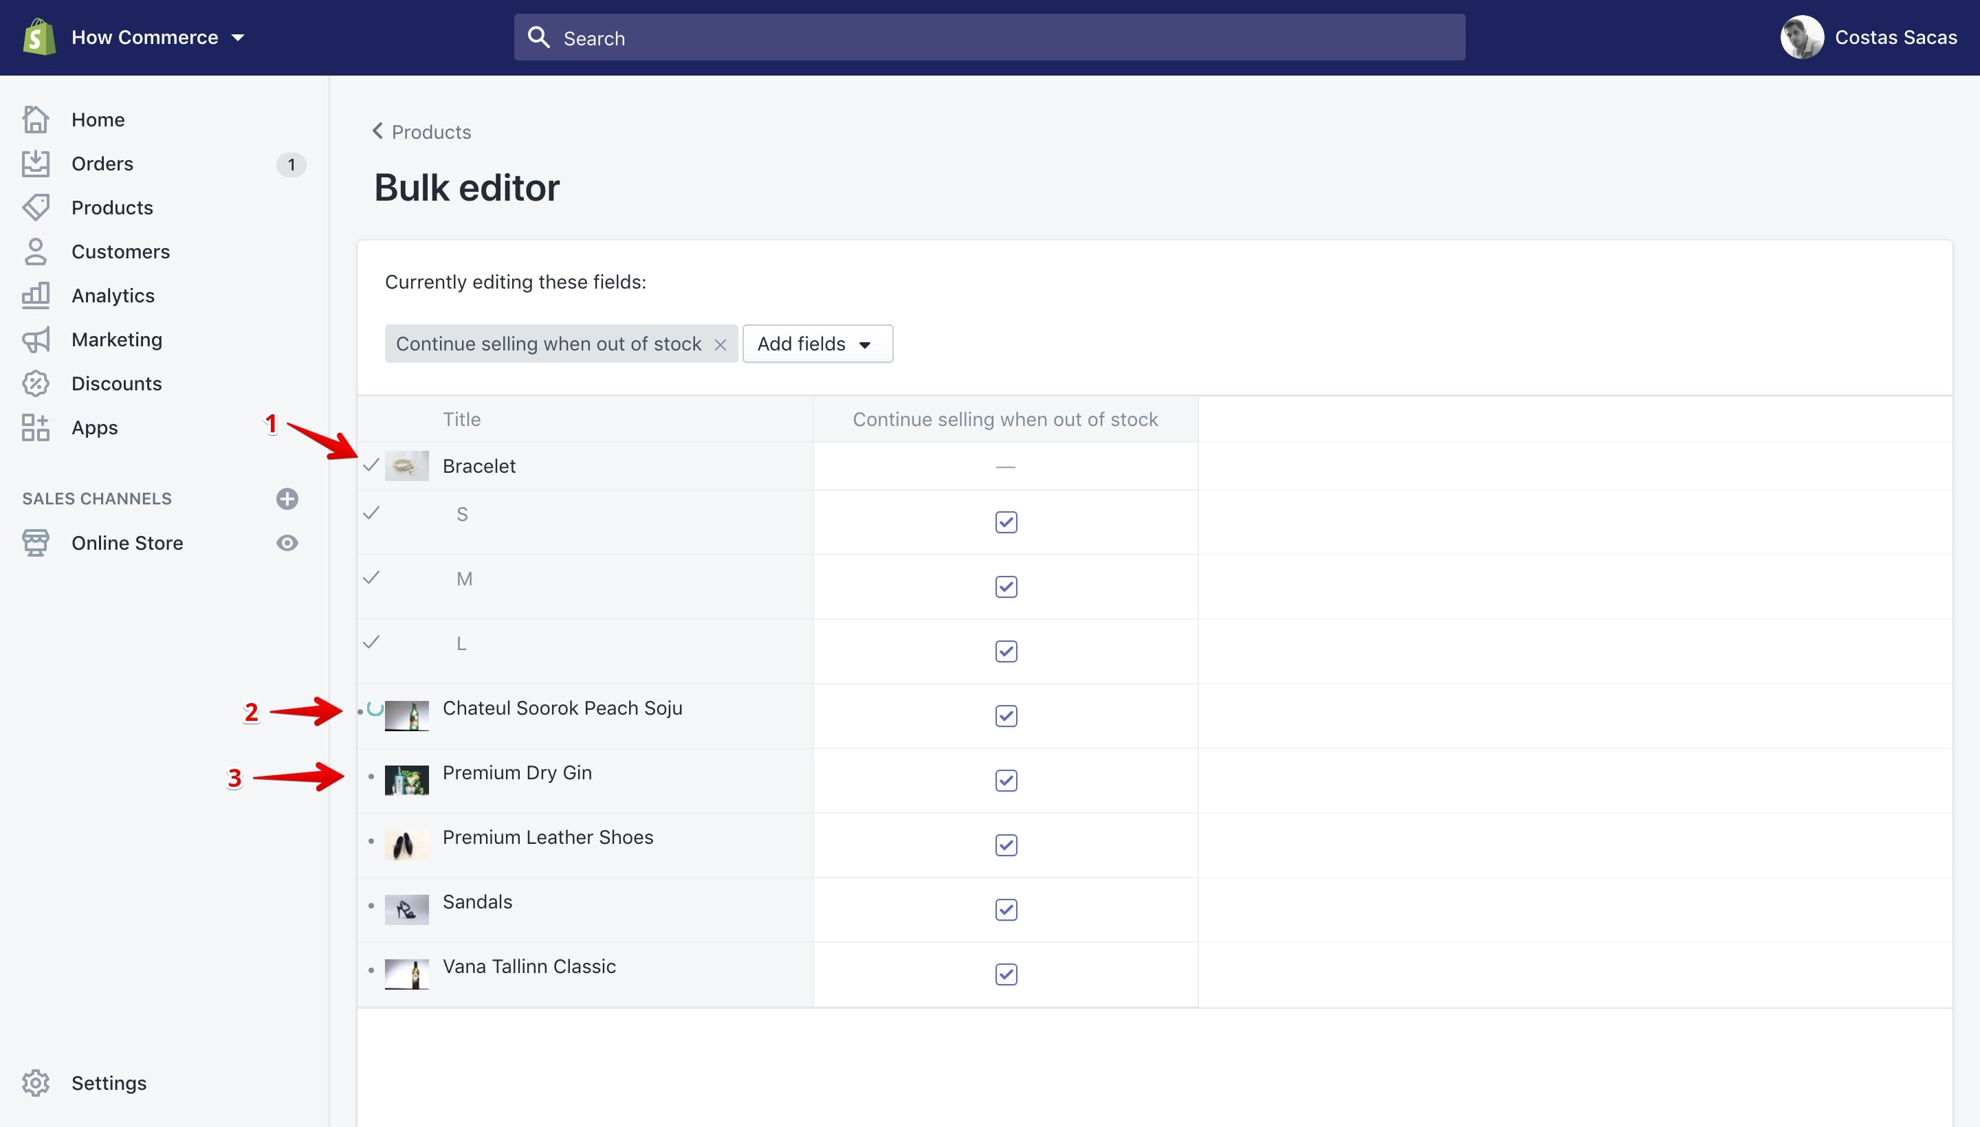
Task: Open the Marketing section
Action: [x=117, y=339]
